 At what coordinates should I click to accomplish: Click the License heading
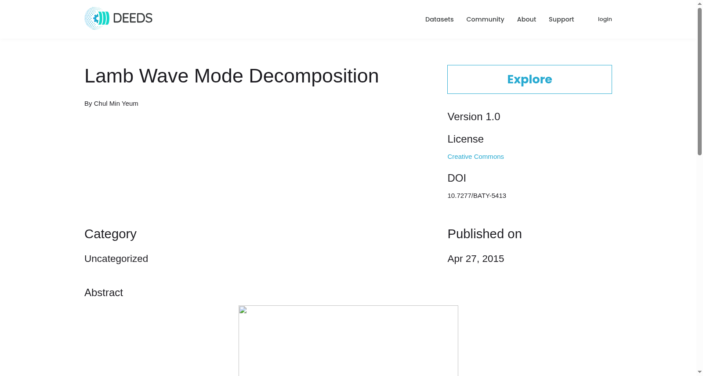(465, 139)
